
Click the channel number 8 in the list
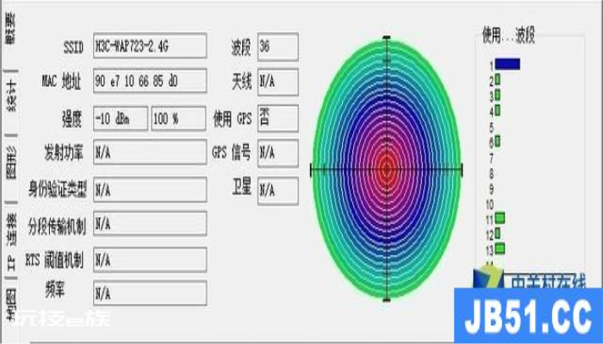coord(491,174)
